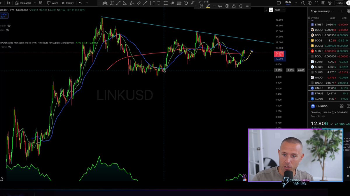
Task: Toggle the eye icon beside the Profit indicator
Action: 10,47
